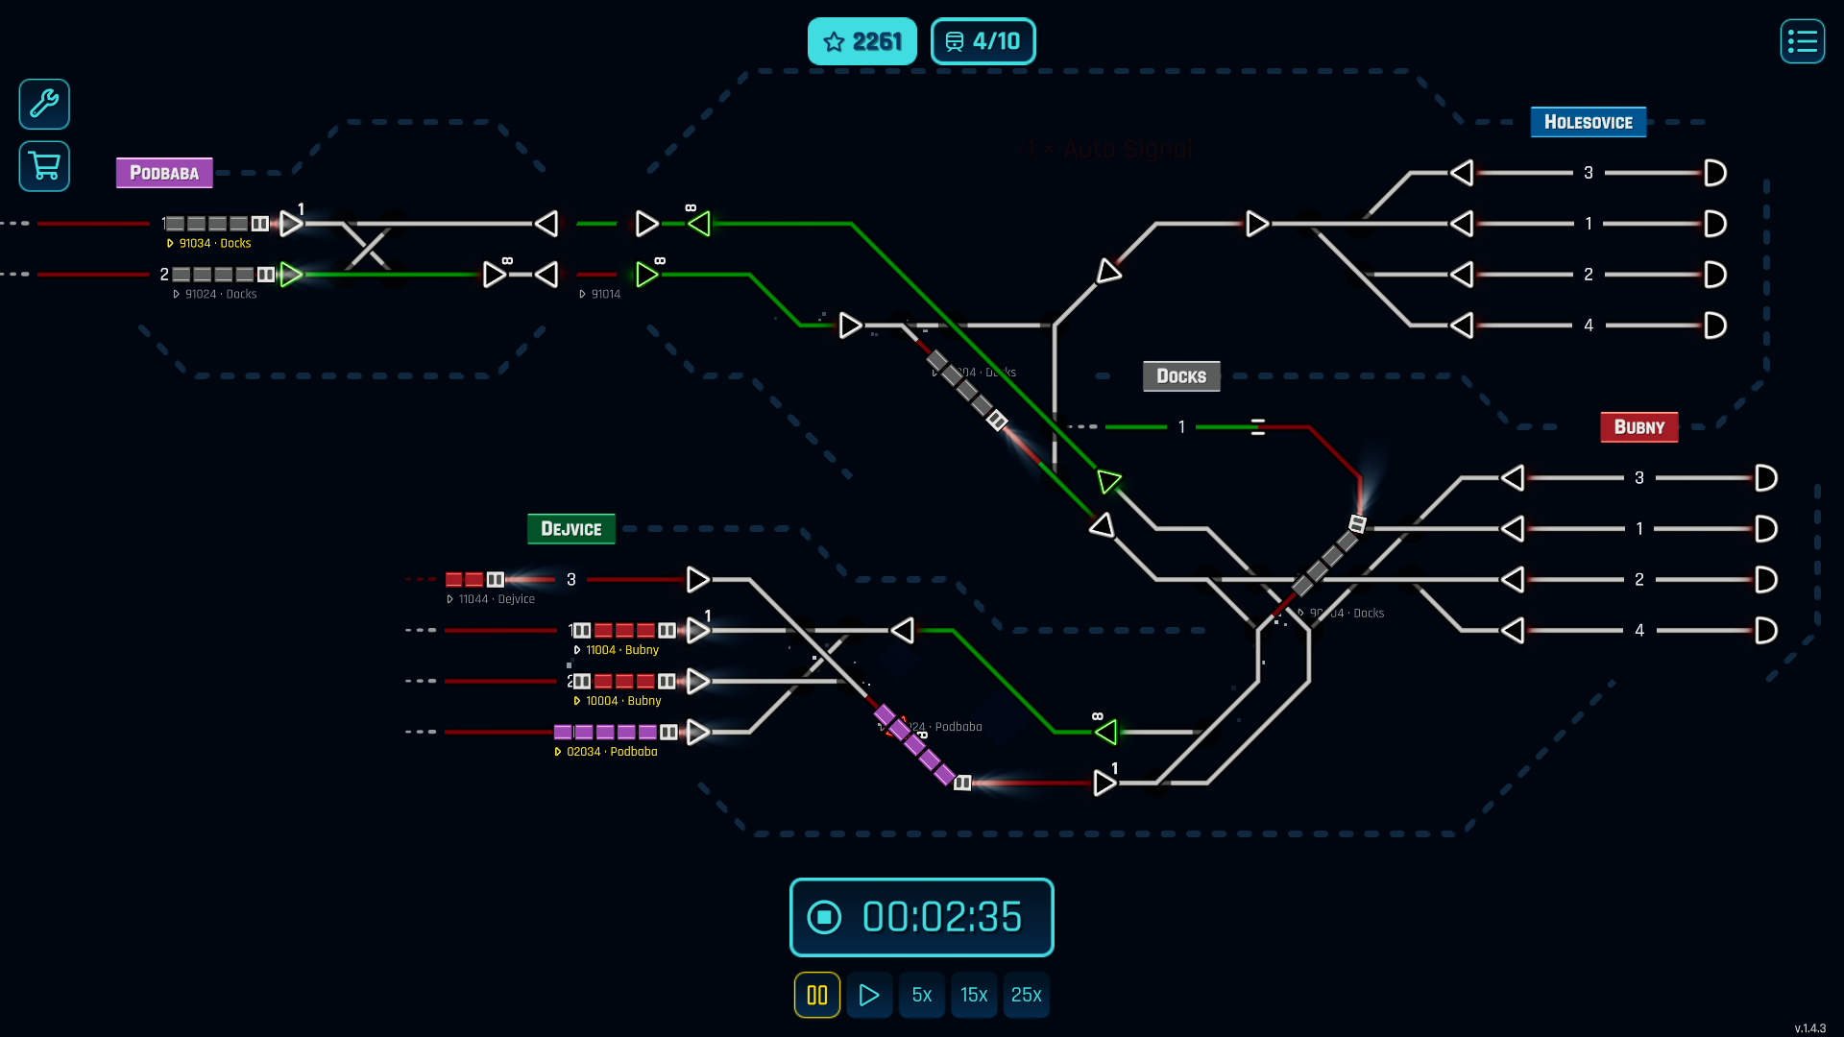The width and height of the screenshot is (1844, 1037).
Task: Click the stop record icon in timer
Action: [824, 917]
